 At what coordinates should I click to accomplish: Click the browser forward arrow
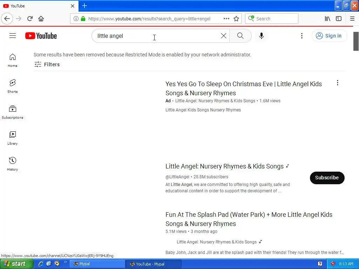click(x=19, y=19)
